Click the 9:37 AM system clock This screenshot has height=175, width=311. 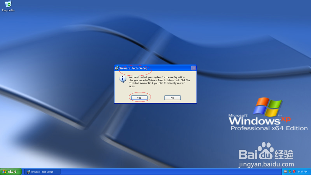[x=303, y=172]
